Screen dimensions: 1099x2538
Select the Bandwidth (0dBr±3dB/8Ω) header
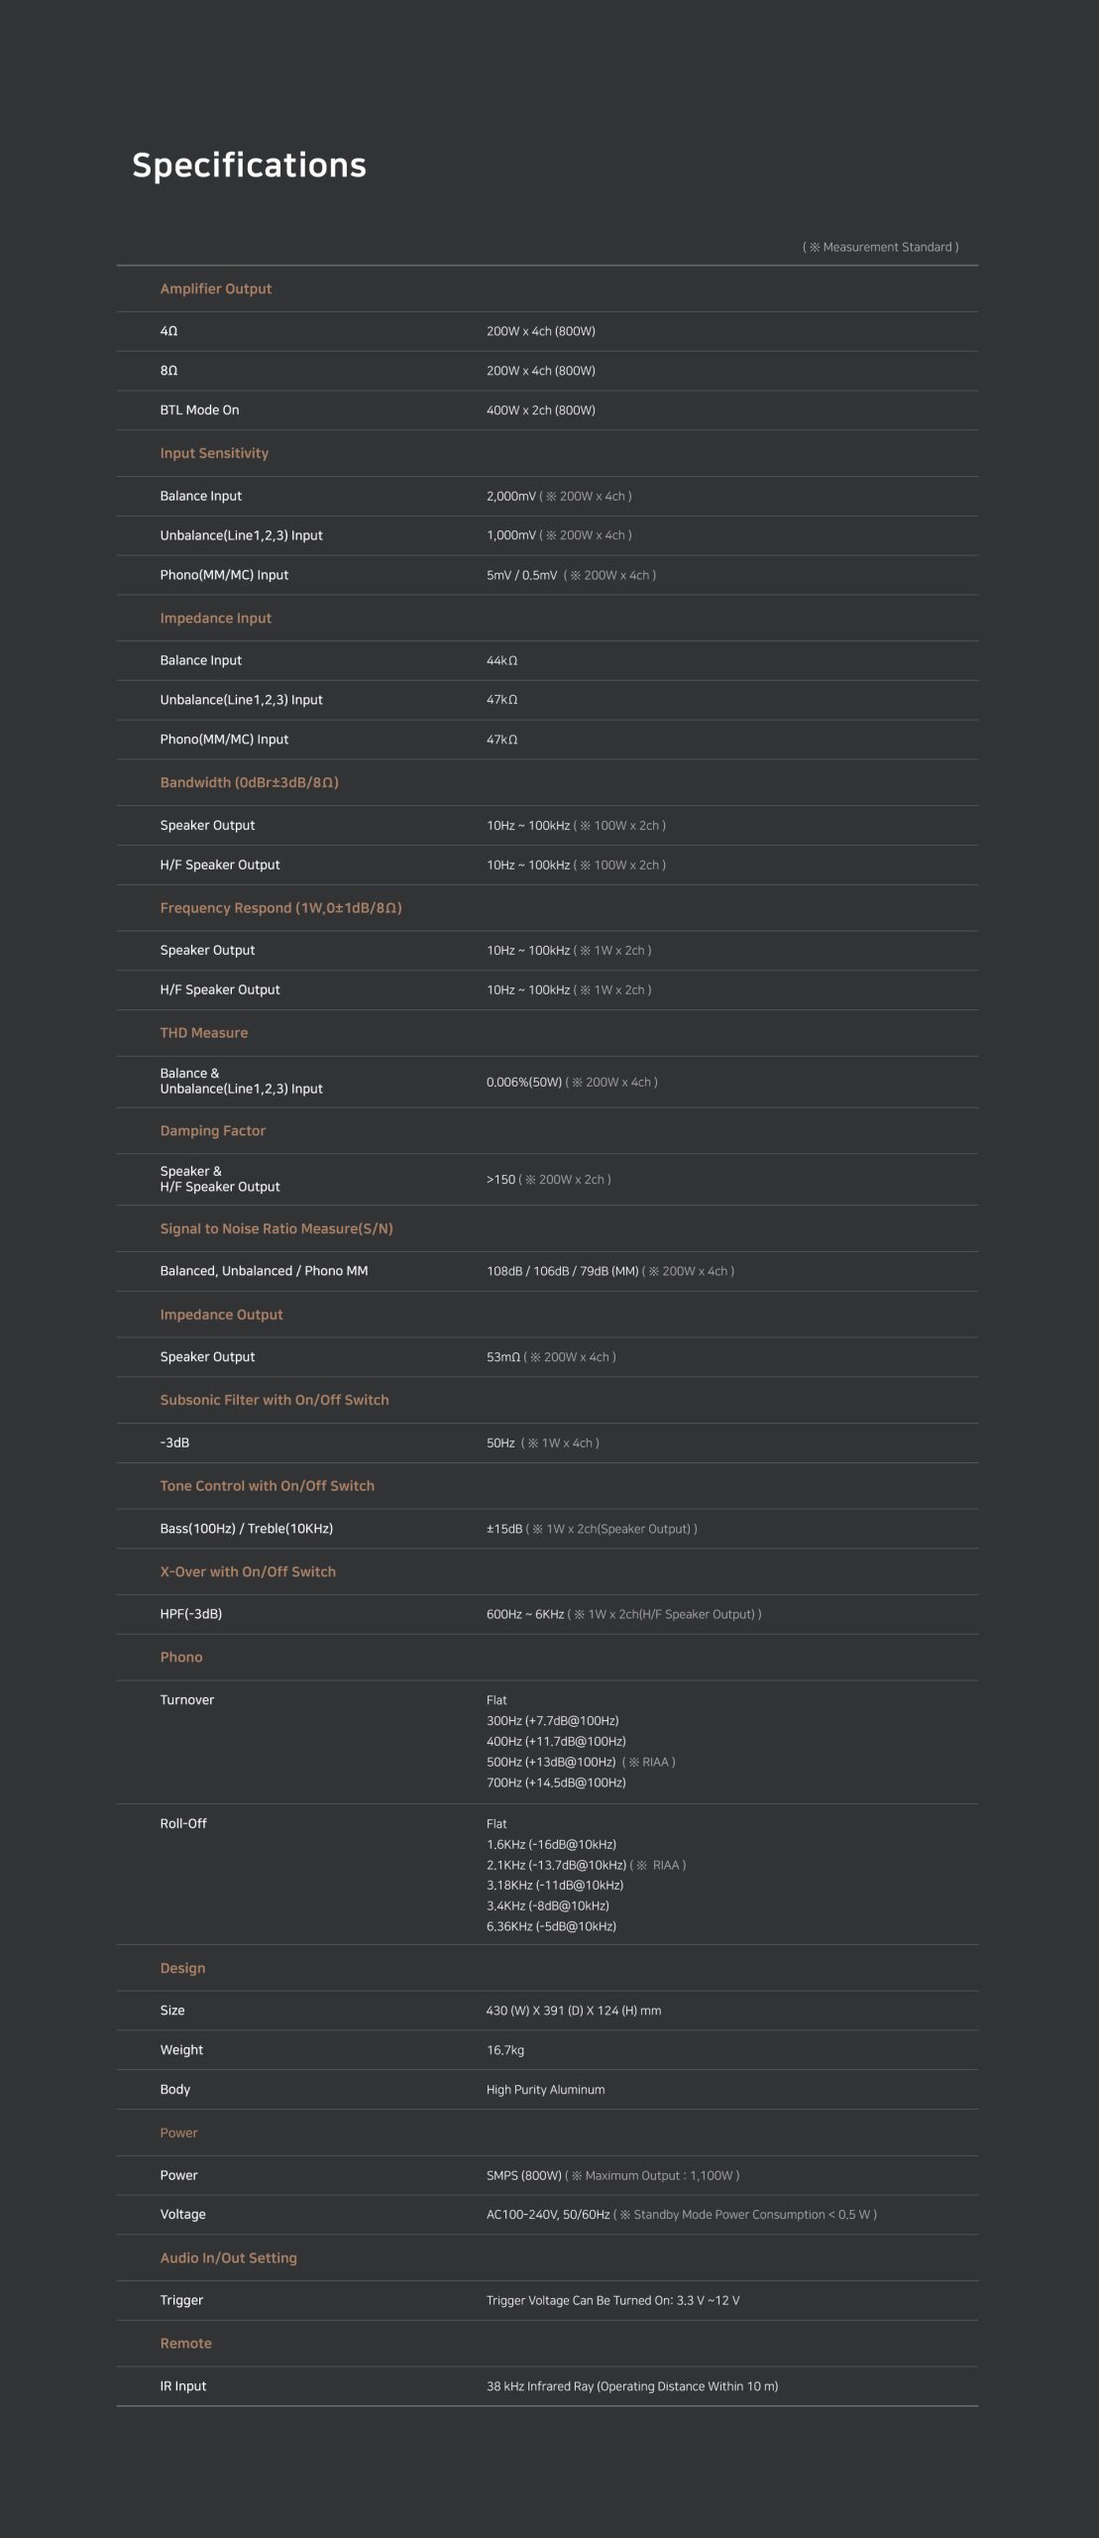[250, 782]
